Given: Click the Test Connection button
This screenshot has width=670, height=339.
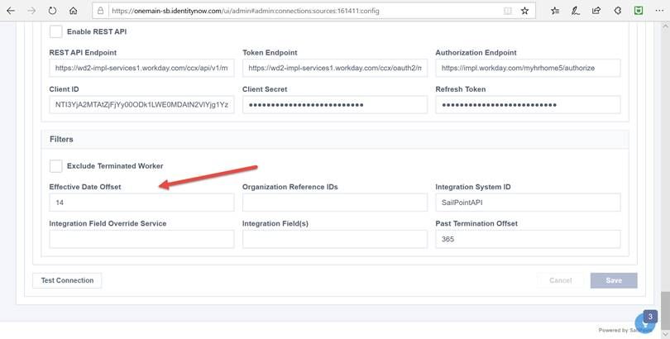Looking at the screenshot, I should click(x=67, y=280).
